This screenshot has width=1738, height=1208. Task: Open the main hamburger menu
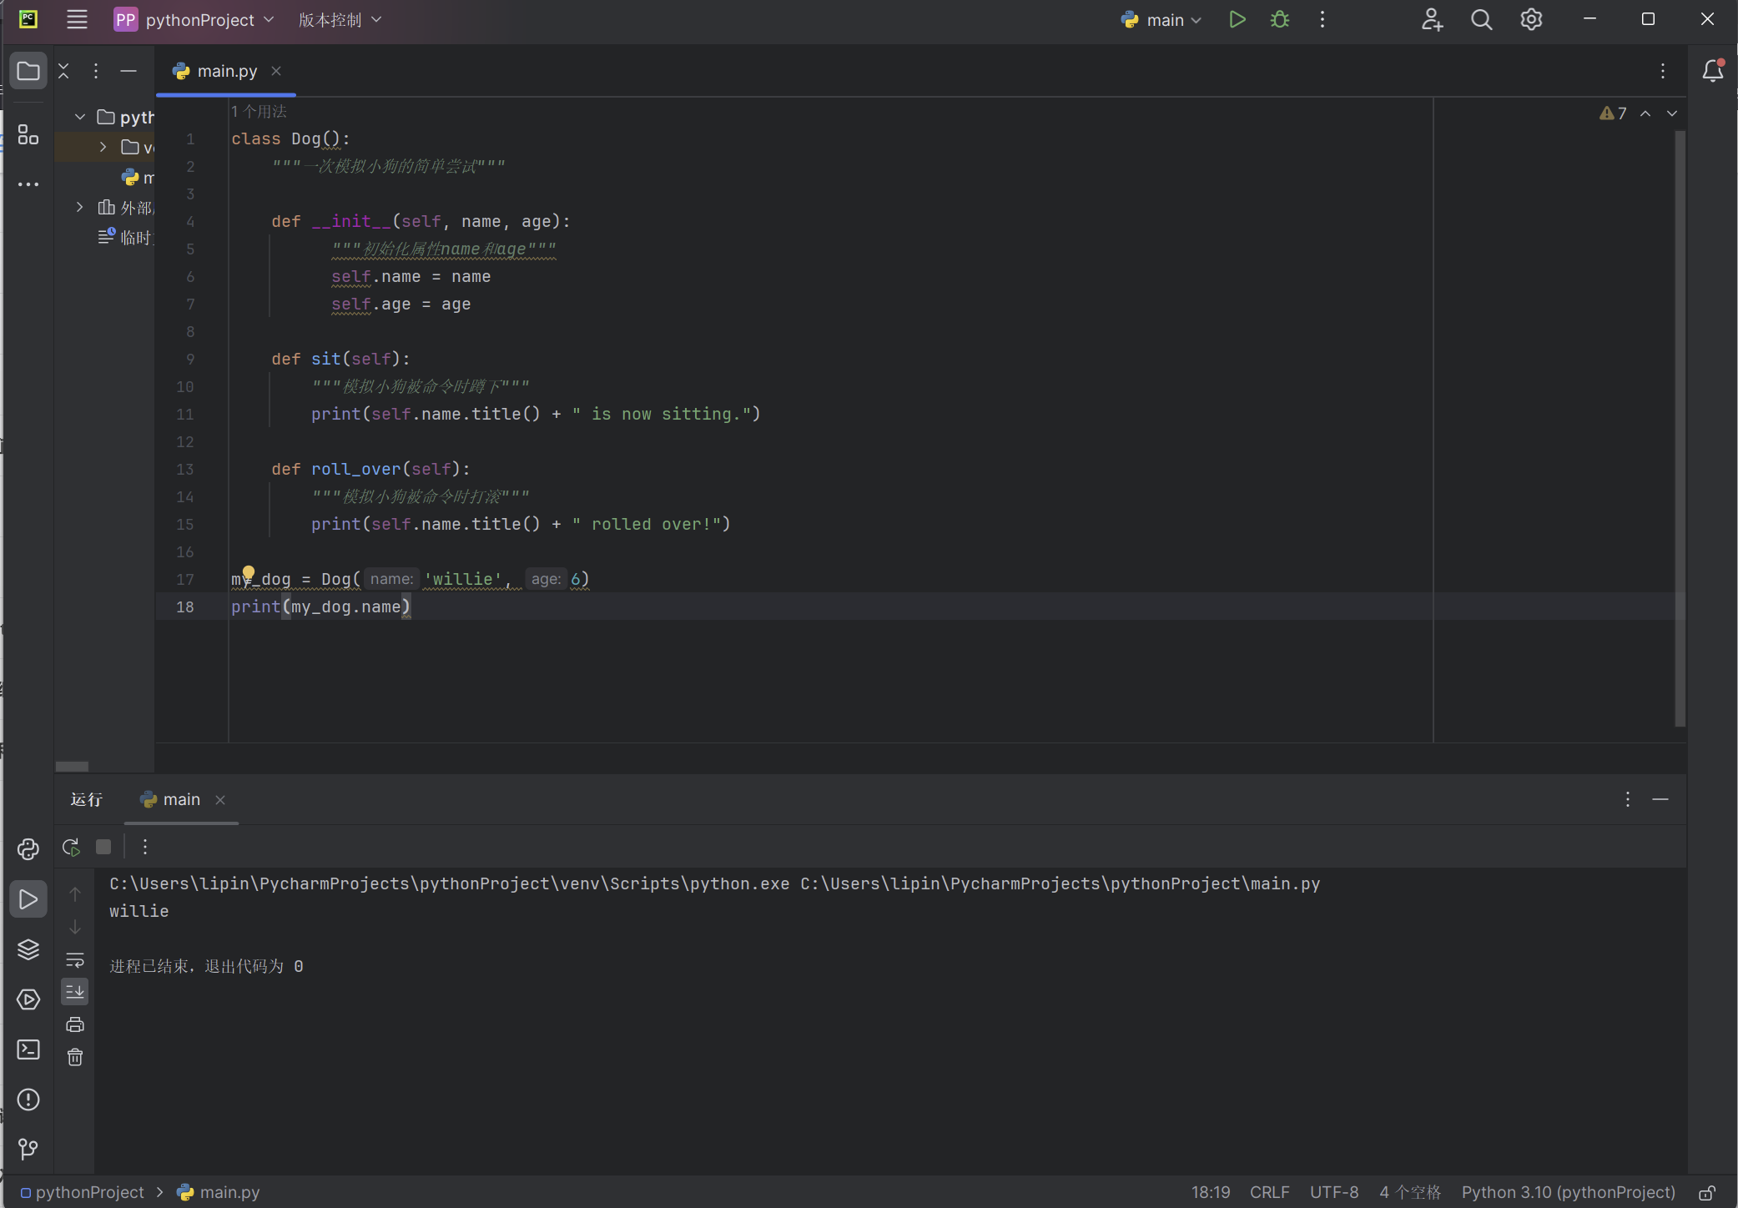coord(77,19)
